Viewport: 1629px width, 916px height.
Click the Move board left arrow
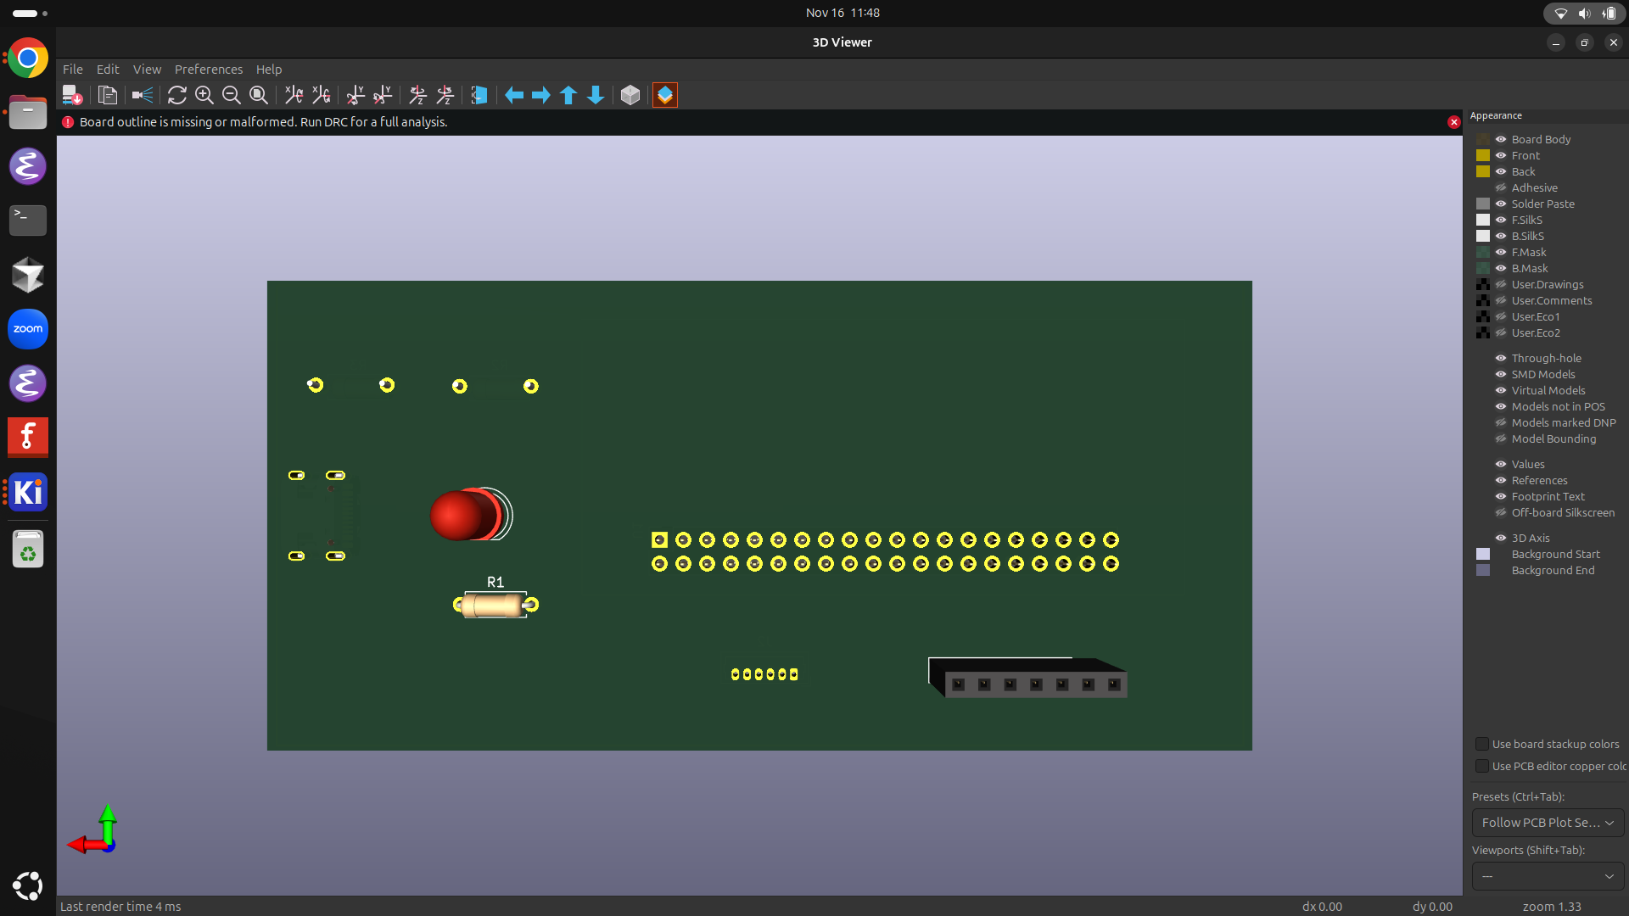click(x=514, y=95)
